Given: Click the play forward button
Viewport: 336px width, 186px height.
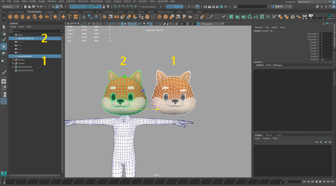Looking at the screenshot, I should 320,181.
